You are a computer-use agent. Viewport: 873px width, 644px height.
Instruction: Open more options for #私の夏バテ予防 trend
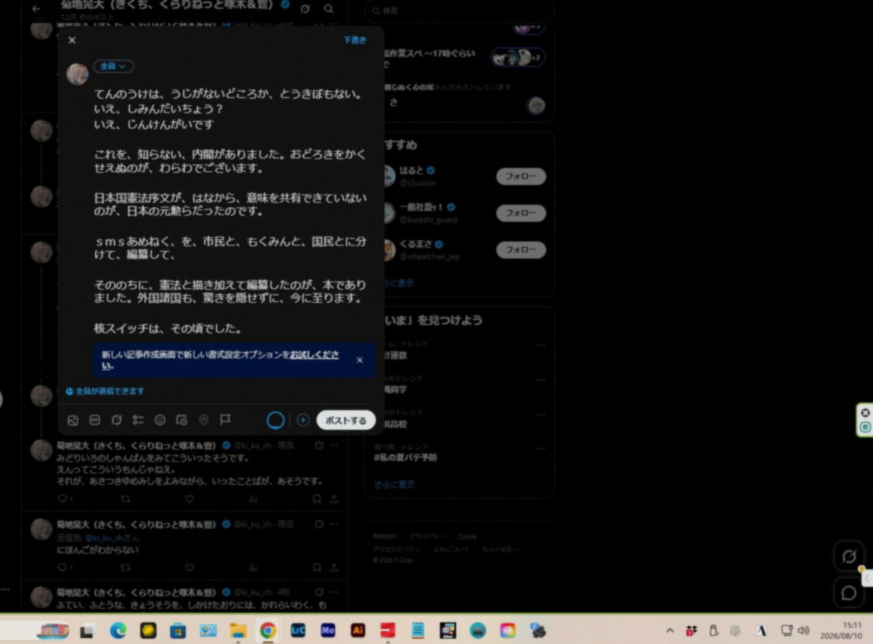(x=541, y=448)
